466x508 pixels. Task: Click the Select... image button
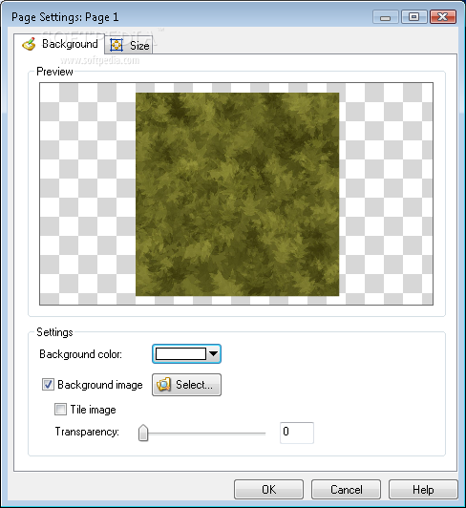point(186,385)
